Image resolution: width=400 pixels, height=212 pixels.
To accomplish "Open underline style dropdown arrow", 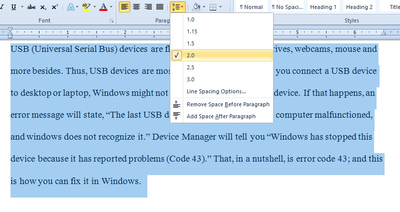I will coord(22,7).
